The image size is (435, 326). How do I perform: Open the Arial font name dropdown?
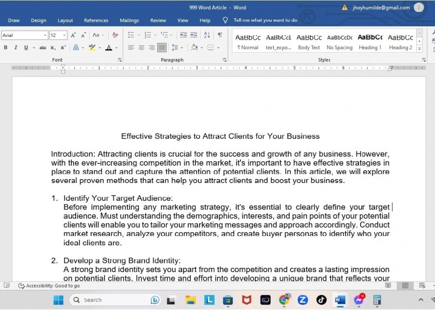pos(45,35)
